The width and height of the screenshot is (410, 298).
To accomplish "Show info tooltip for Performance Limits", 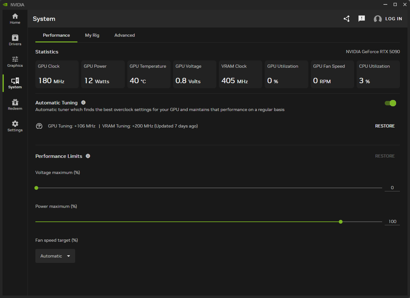I will pos(88,156).
